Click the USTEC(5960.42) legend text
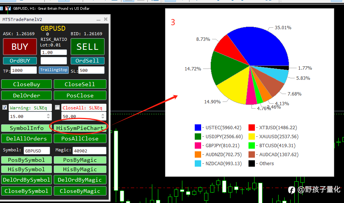 (x=223, y=128)
